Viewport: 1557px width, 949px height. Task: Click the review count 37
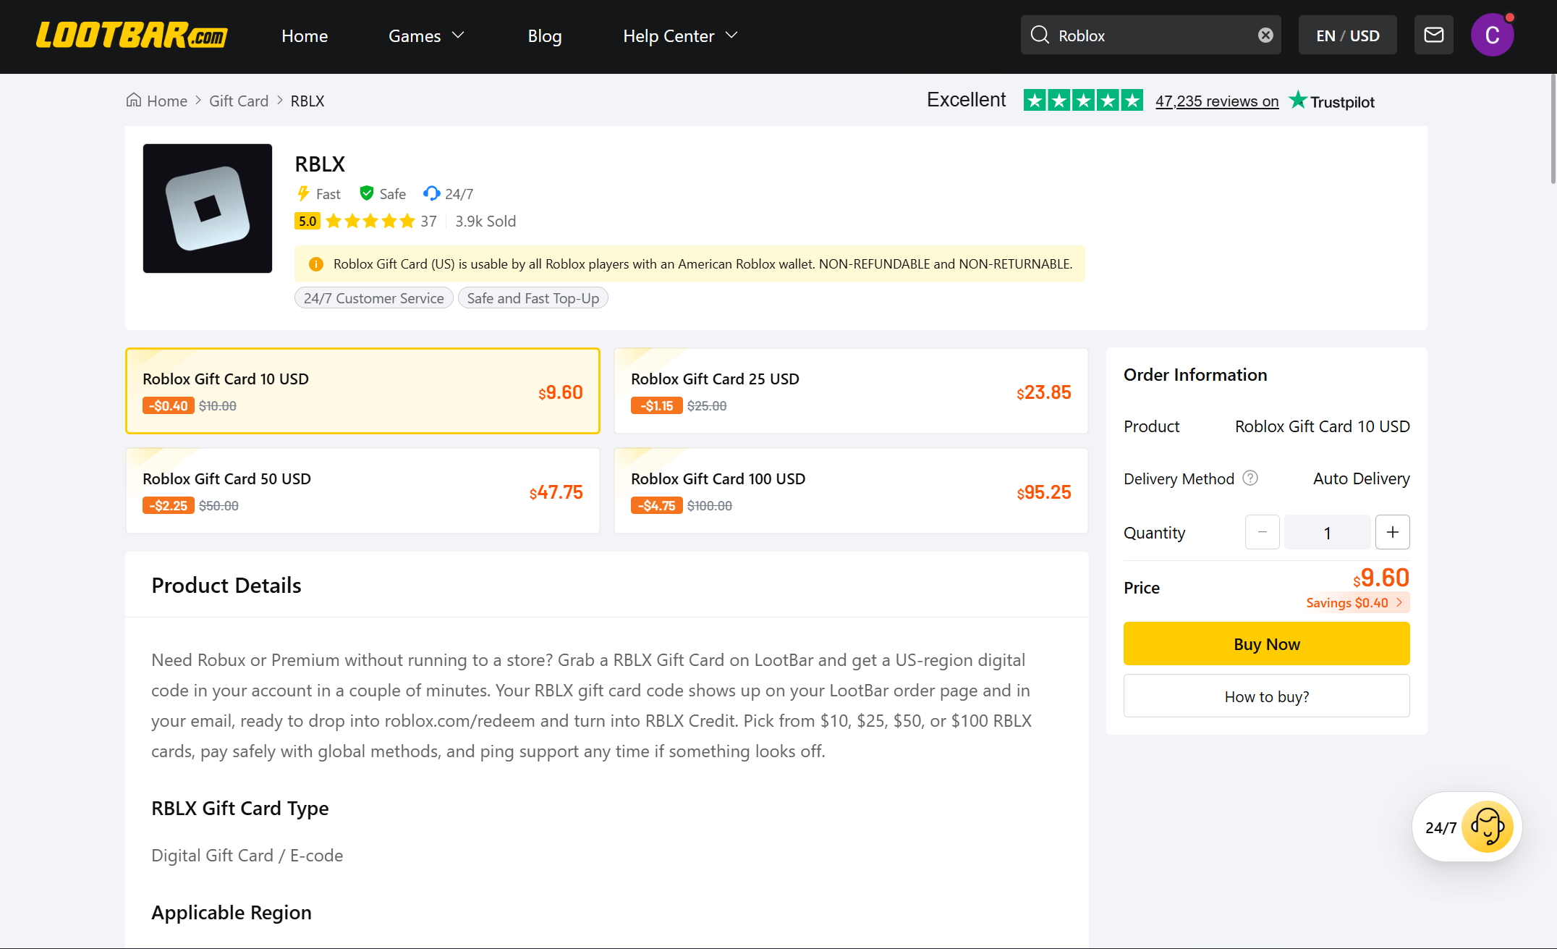429,221
